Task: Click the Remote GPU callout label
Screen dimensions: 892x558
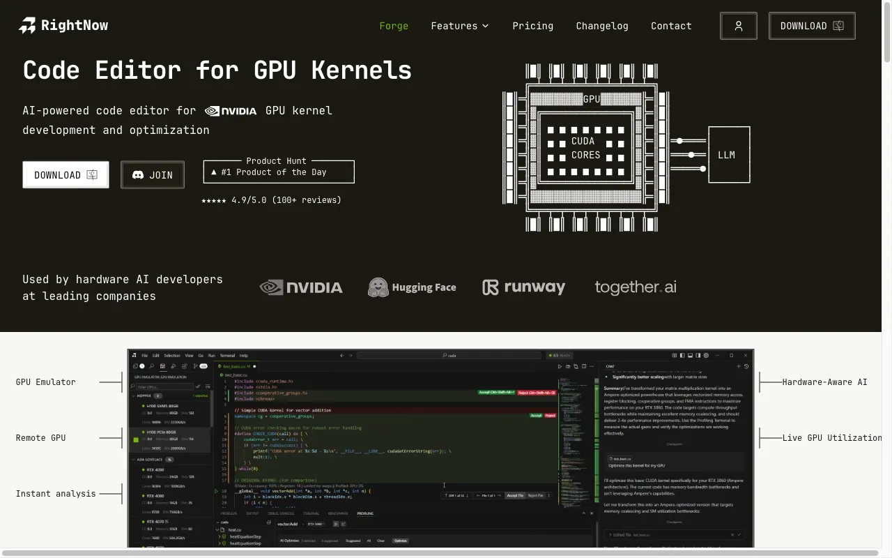Action: point(40,438)
